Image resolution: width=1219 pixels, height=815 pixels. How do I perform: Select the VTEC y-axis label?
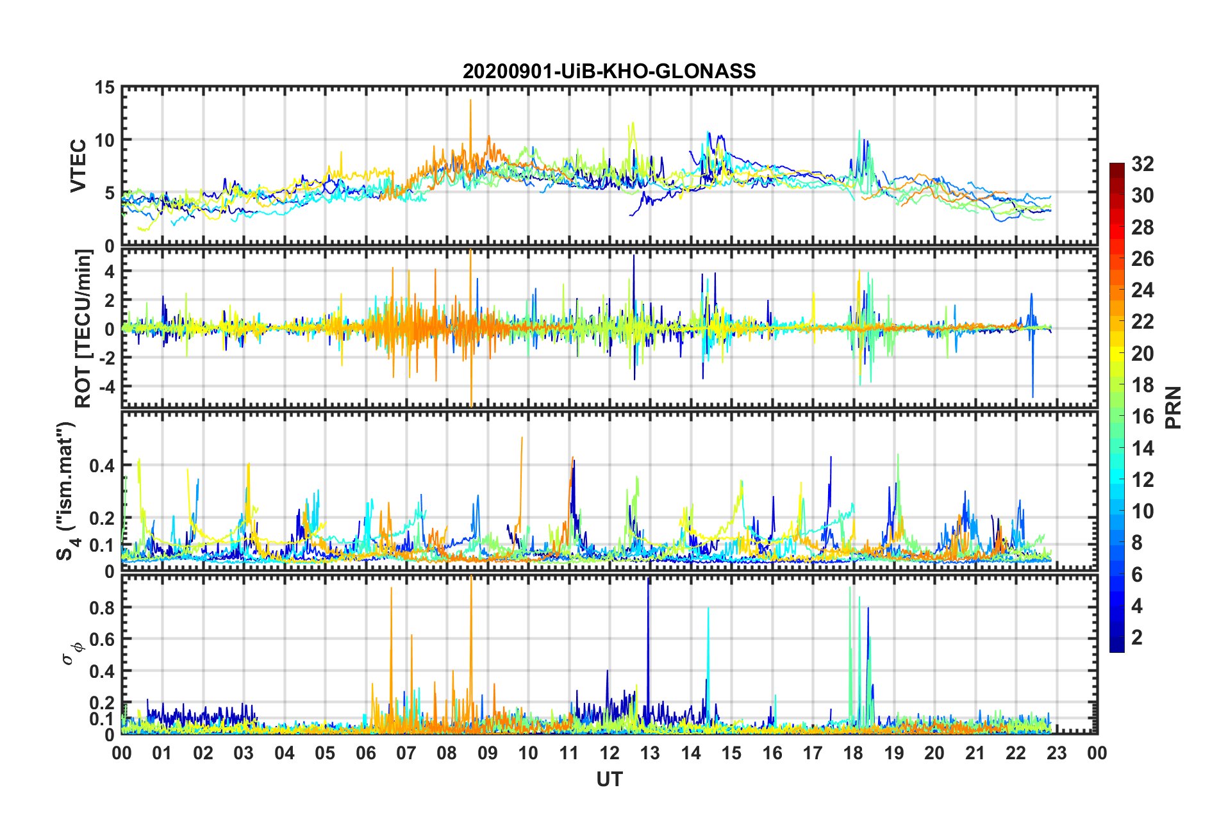78,166
